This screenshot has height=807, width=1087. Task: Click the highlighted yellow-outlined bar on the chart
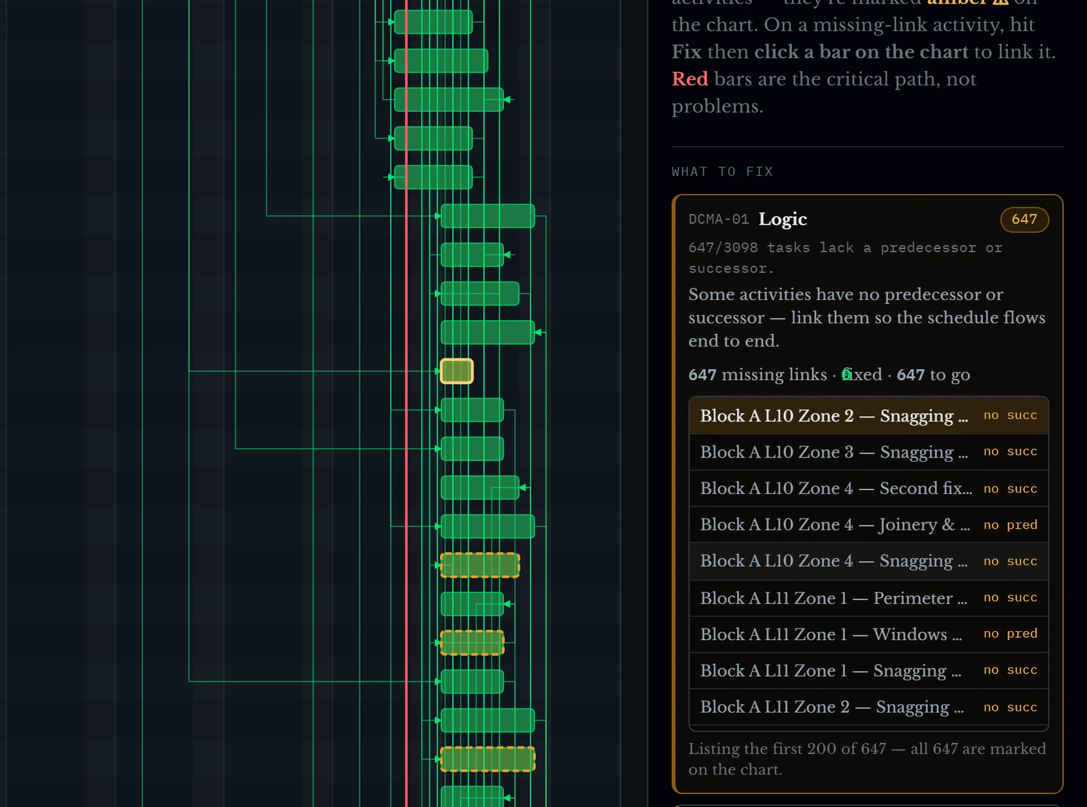tap(457, 371)
